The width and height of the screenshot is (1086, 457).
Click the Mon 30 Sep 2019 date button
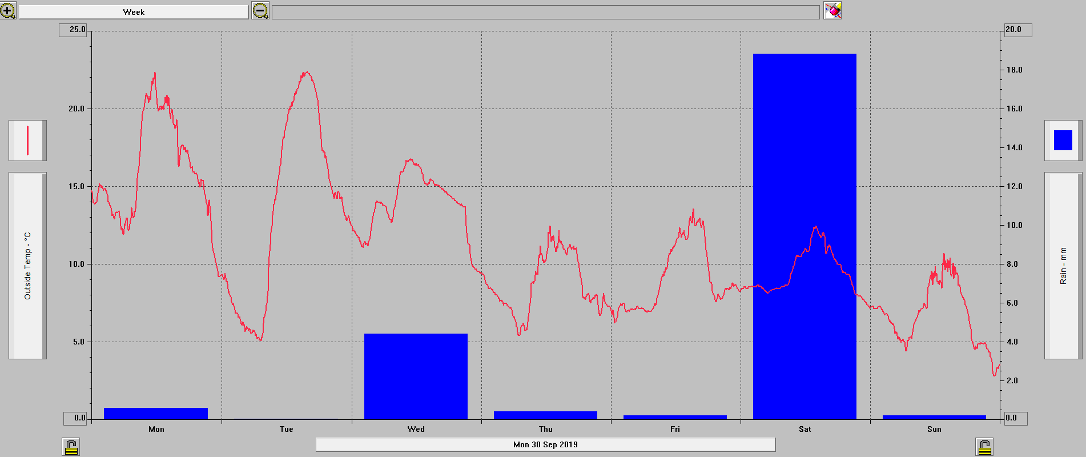(x=545, y=444)
